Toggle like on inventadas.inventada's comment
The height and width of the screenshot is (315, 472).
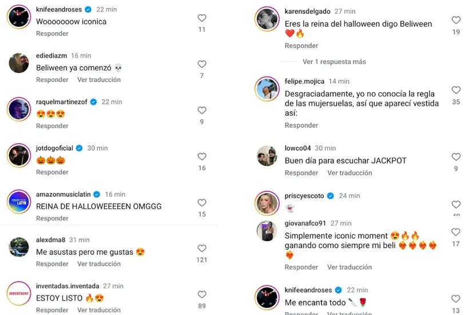[202, 294]
